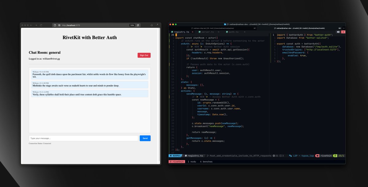Sign out of the chat room
Screen dimensions: 368x187
click(x=144, y=55)
